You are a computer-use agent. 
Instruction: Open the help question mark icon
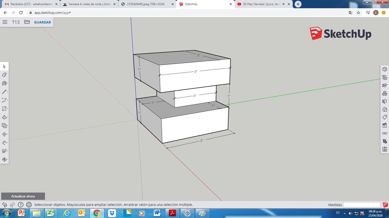pyautogui.click(x=20, y=204)
